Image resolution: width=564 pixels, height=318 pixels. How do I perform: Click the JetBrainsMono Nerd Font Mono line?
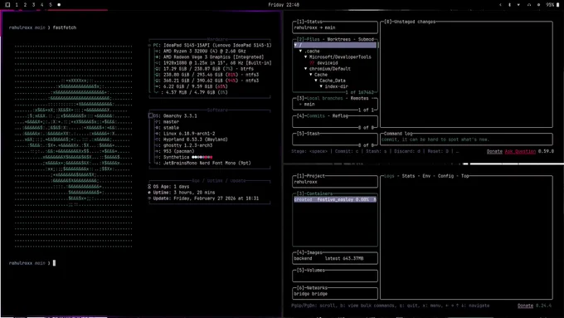[207, 163]
